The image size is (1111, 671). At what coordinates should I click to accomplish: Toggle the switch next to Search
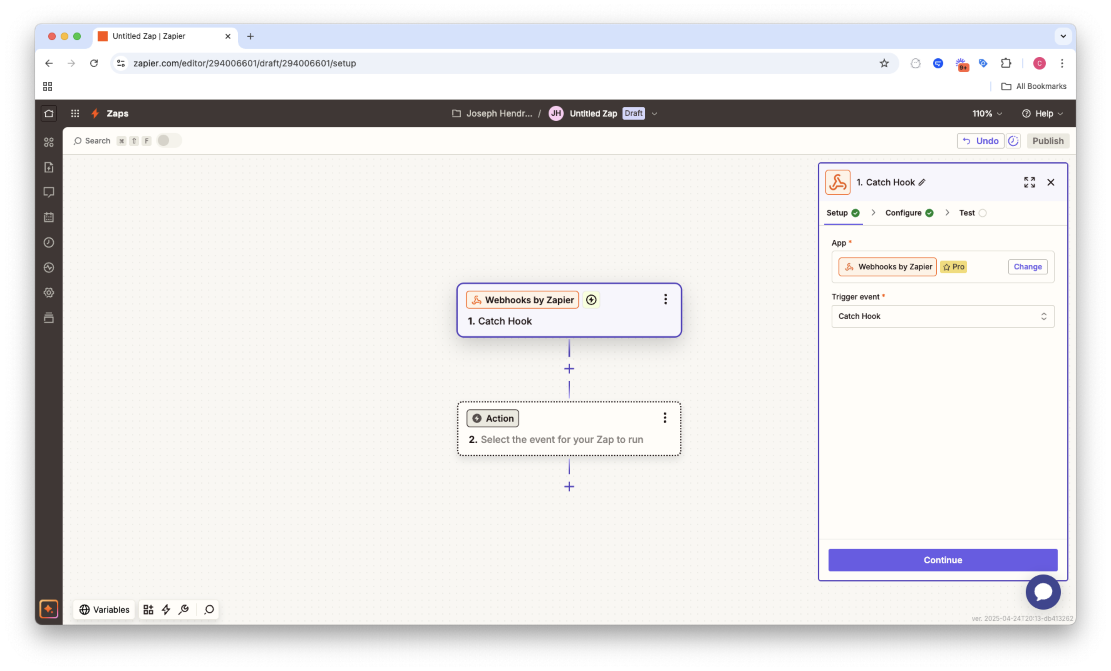[169, 141]
